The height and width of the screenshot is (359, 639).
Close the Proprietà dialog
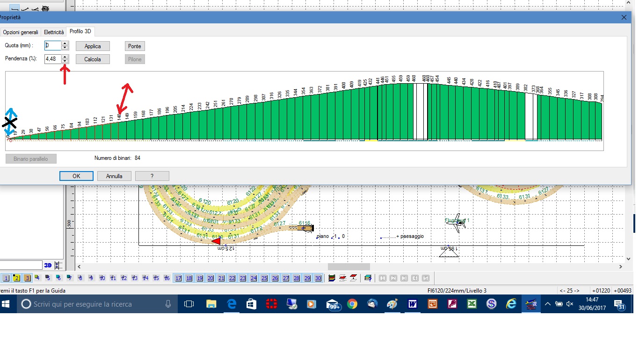coord(624,17)
